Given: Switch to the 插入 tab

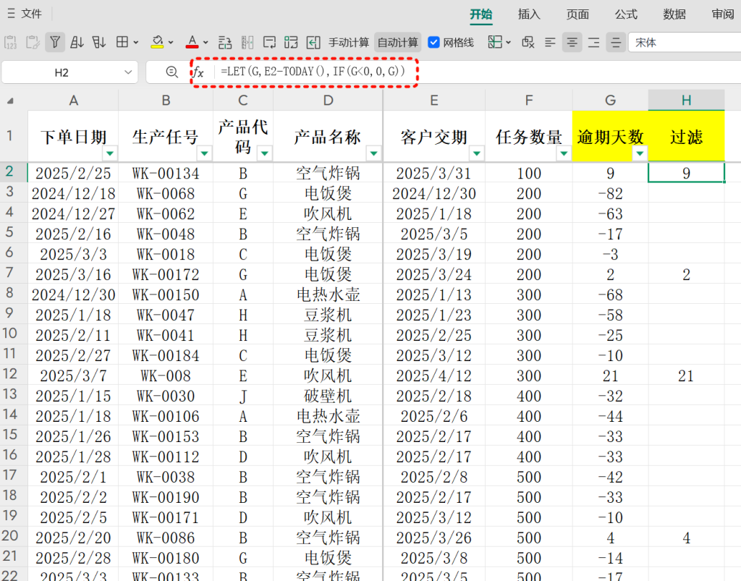Looking at the screenshot, I should (529, 14).
